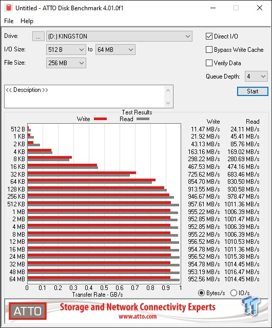Close the ATTO Disk Benchmark window
The height and width of the screenshot is (328, 272).
point(260,8)
